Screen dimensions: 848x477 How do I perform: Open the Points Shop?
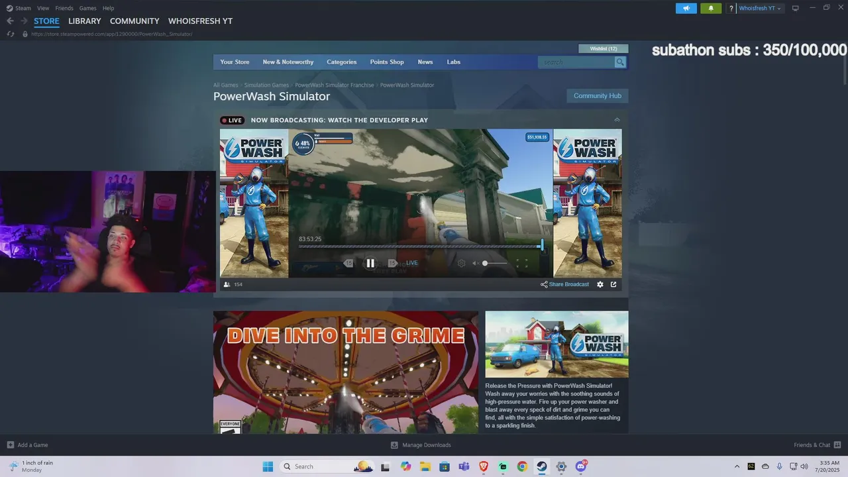(x=387, y=62)
